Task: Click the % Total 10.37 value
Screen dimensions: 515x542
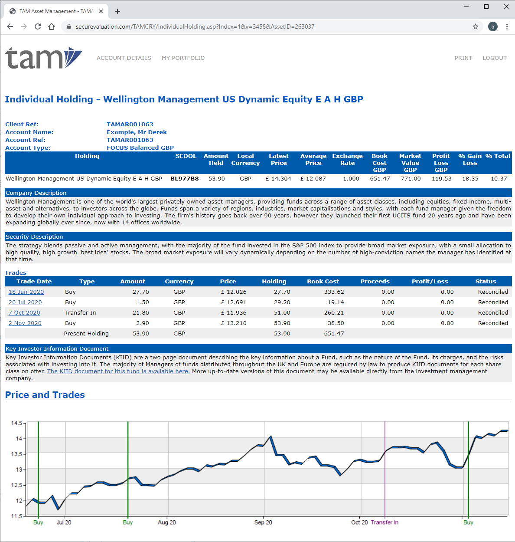Action: (x=499, y=179)
